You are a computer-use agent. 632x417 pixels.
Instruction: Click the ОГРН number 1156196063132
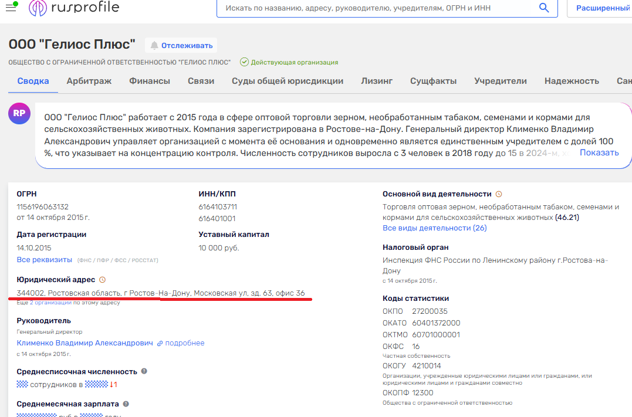(x=43, y=206)
